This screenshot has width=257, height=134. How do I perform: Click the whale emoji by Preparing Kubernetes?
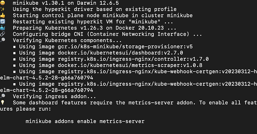(x=3, y=28)
